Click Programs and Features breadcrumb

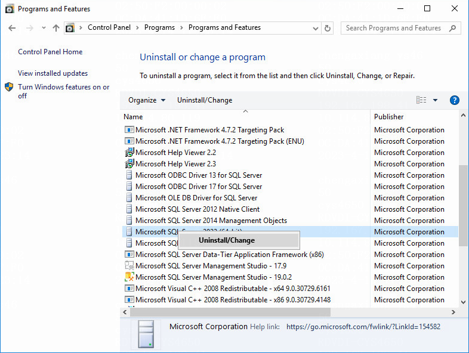coord(224,27)
